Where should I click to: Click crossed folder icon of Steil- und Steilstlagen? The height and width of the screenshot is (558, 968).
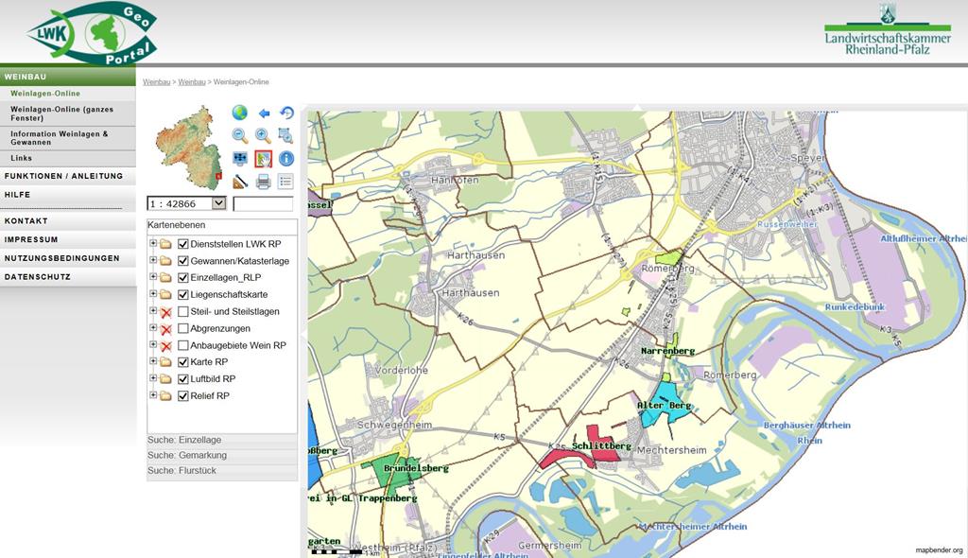(165, 312)
